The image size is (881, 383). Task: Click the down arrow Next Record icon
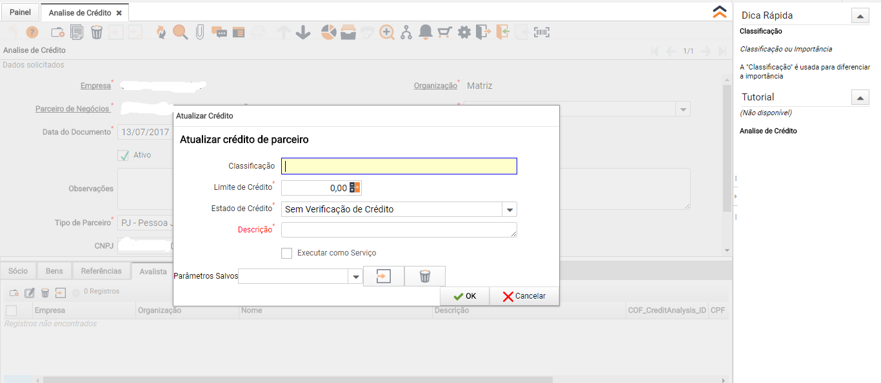tap(303, 32)
